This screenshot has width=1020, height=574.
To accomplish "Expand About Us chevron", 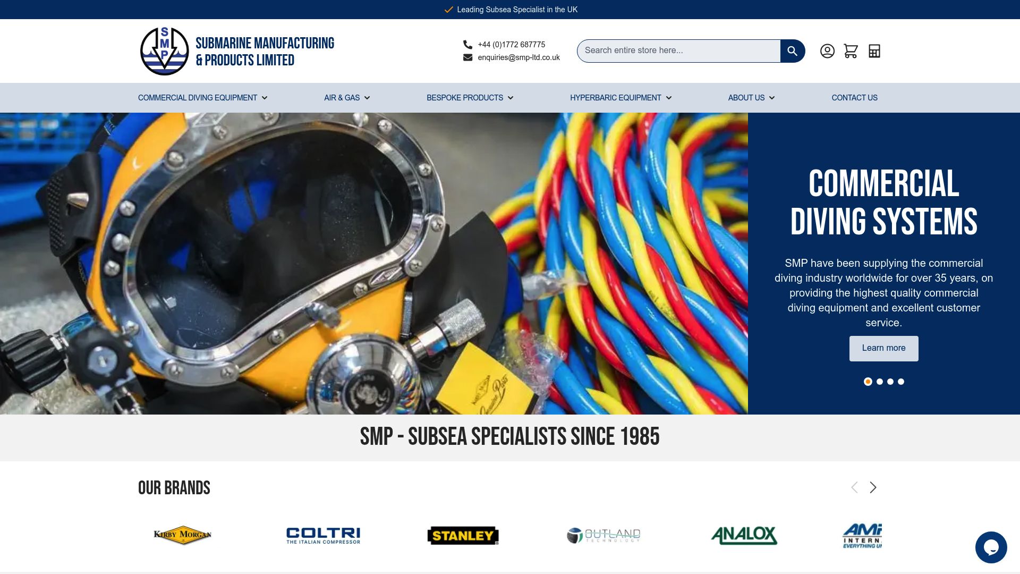I will click(x=772, y=98).
